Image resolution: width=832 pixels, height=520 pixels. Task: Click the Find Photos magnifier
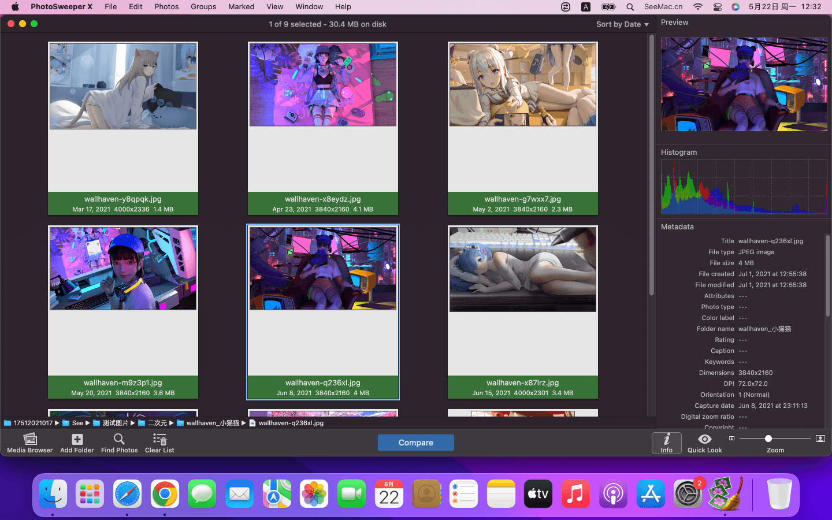click(x=119, y=439)
